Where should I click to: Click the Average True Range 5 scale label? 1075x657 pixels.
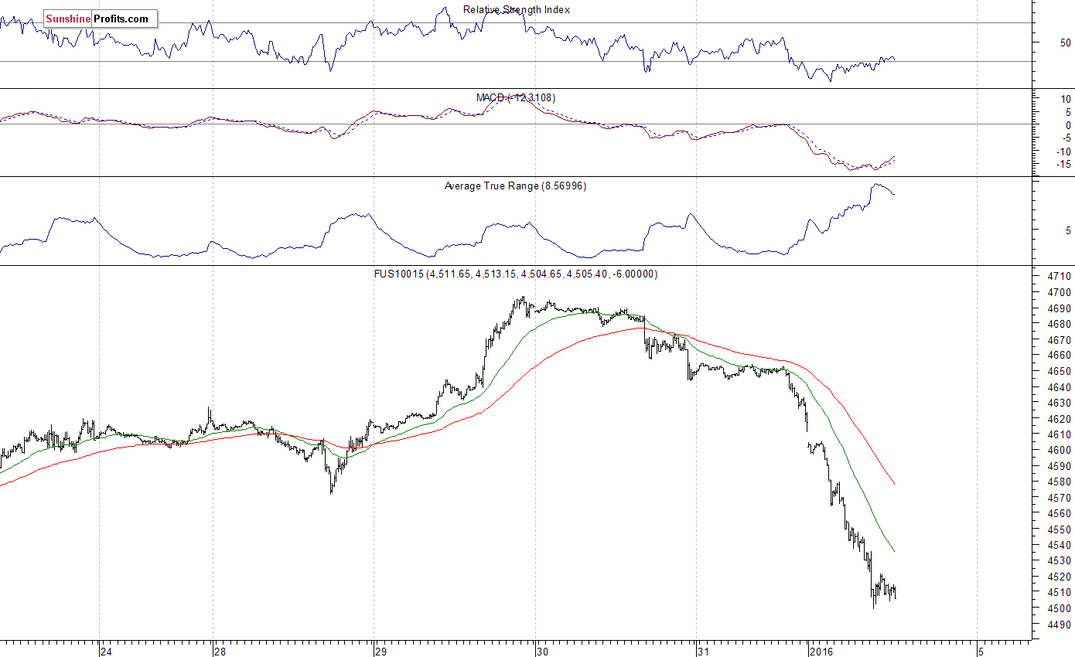click(1068, 230)
